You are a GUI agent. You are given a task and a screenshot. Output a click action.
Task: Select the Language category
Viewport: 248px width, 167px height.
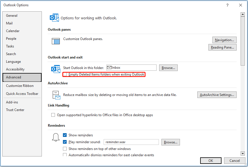tap(22, 62)
